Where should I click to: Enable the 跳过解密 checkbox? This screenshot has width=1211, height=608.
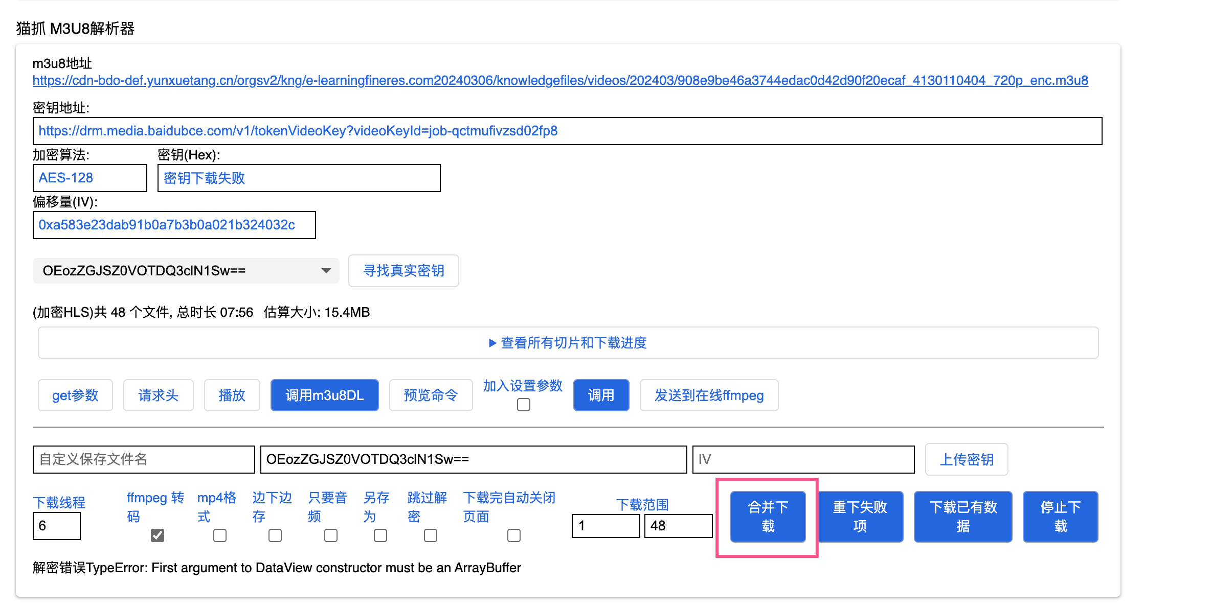click(x=431, y=535)
